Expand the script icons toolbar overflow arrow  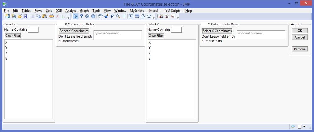(x=178, y=18)
